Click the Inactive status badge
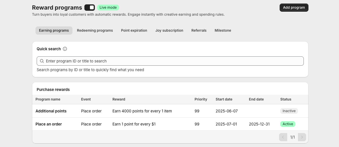 tap(289, 111)
